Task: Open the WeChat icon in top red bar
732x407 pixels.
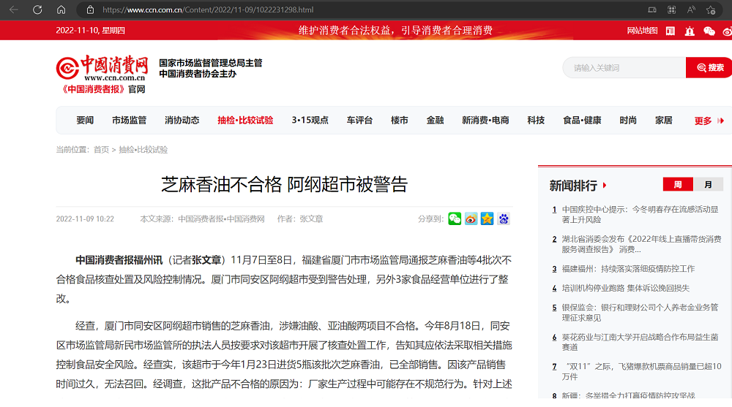Action: (x=709, y=31)
